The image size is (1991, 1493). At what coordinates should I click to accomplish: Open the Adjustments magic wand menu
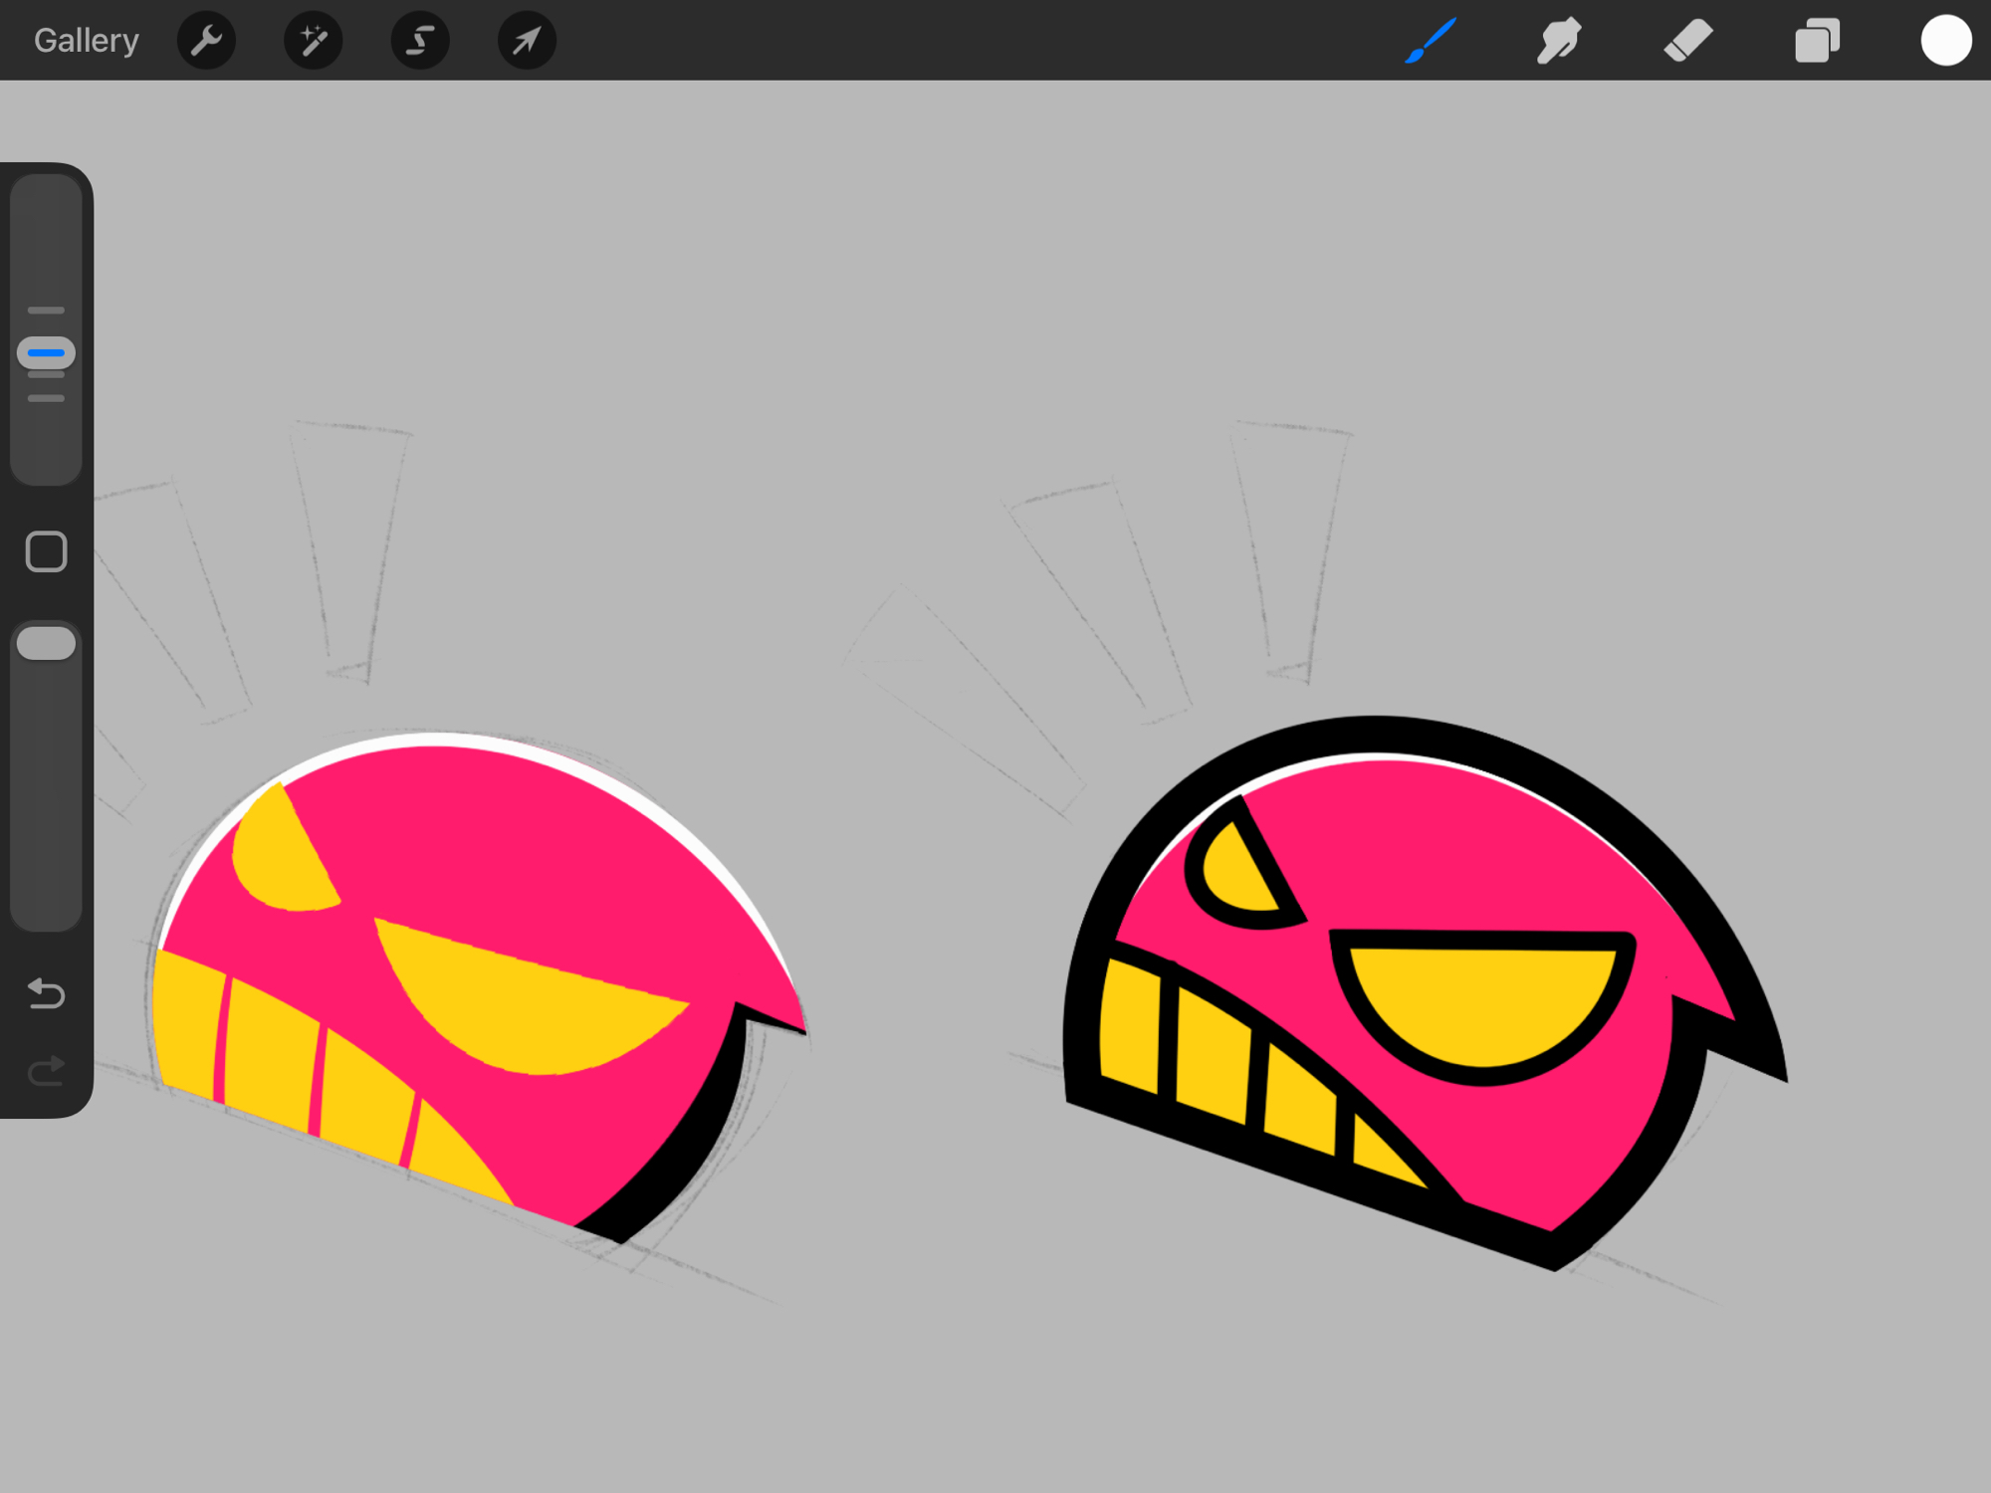coord(313,41)
